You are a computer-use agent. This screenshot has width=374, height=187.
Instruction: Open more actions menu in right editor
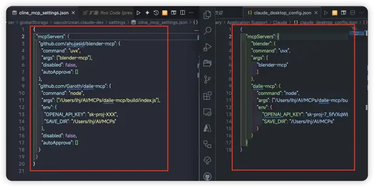(x=361, y=13)
